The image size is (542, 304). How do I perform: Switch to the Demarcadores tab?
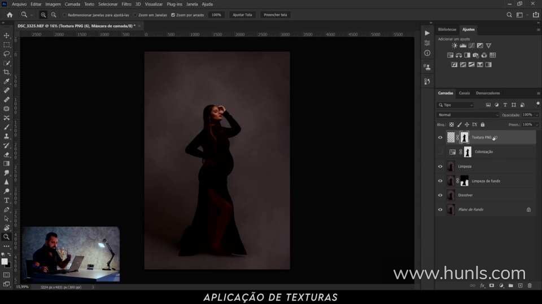(x=488, y=93)
